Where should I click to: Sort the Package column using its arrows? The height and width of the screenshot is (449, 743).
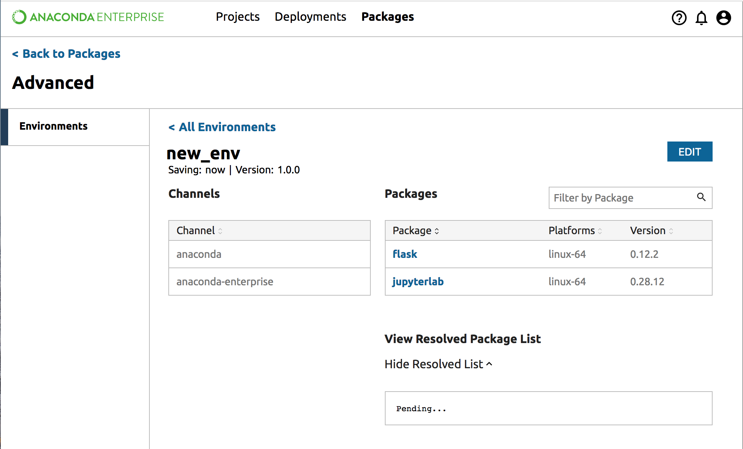coord(437,231)
